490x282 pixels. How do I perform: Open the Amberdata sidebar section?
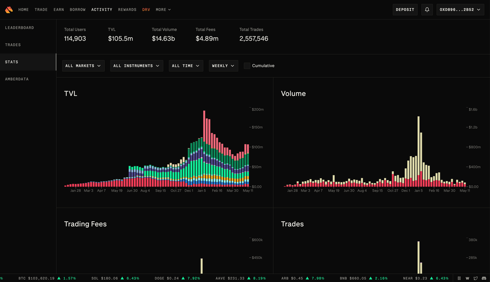tap(18, 79)
